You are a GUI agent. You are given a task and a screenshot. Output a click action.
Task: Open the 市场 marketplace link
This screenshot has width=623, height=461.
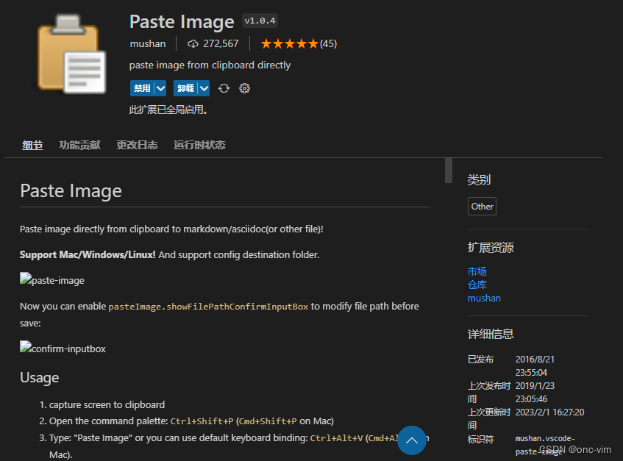coord(477,271)
